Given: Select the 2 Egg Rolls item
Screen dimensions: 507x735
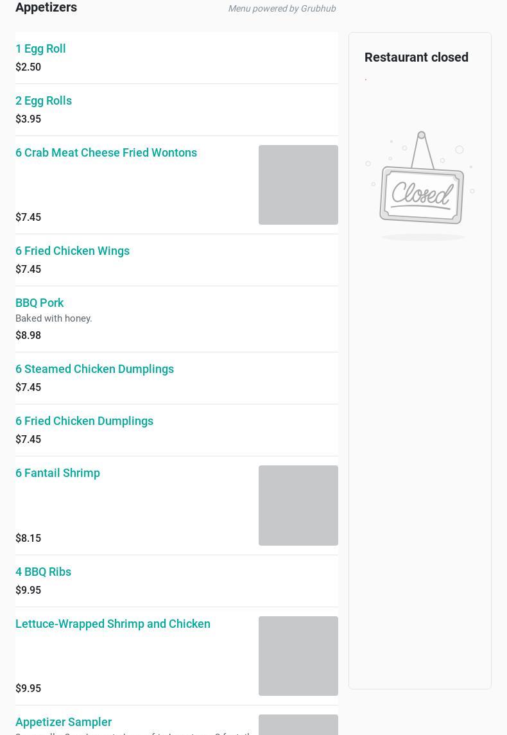Looking at the screenshot, I should [44, 101].
